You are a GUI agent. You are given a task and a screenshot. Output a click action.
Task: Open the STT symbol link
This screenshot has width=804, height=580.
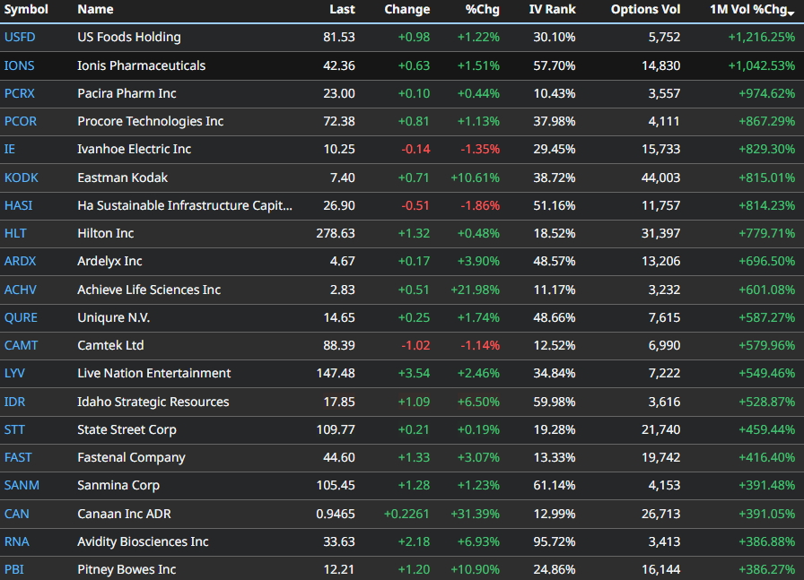(14, 429)
